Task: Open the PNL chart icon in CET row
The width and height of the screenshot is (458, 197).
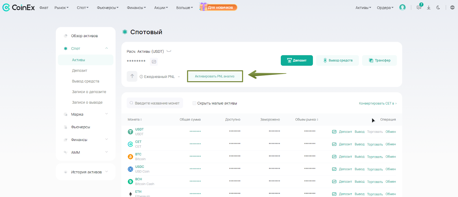Action: point(334,144)
